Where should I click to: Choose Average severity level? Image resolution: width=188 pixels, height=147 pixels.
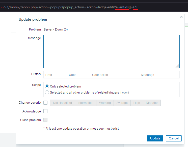tap(122, 103)
